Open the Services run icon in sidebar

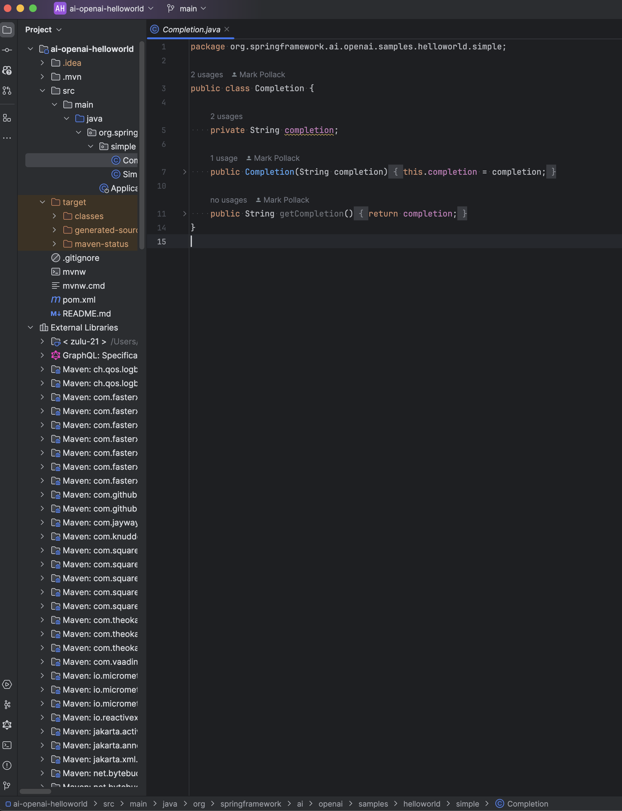[x=7, y=684]
